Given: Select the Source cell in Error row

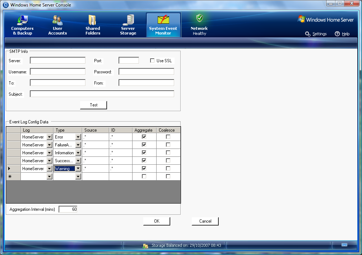Looking at the screenshot, I should tap(96, 137).
